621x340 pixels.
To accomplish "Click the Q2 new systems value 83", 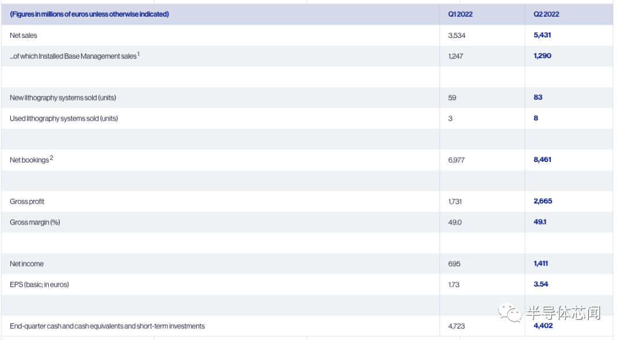I will click(x=538, y=98).
